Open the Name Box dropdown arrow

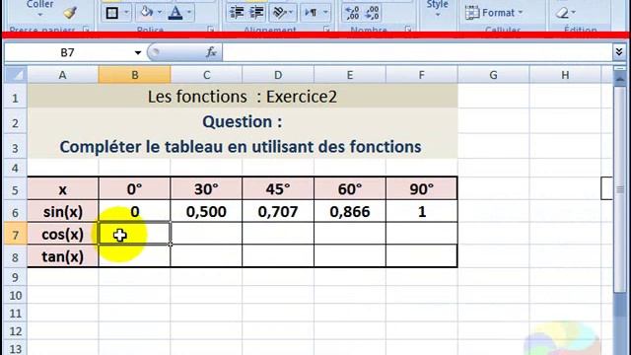(x=138, y=52)
